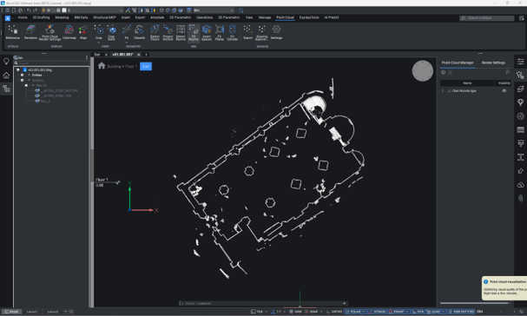Open the Deviation display tool
This screenshot has height=316, width=527.
pyautogui.click(x=30, y=33)
